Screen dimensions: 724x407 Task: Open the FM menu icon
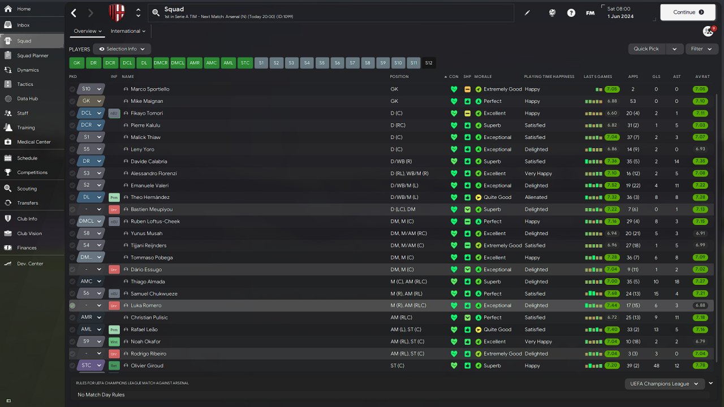coord(590,12)
